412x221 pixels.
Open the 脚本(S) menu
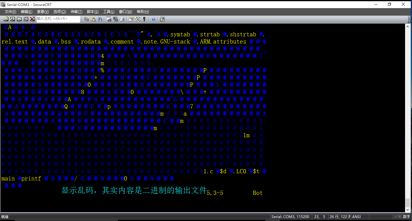[93, 12]
